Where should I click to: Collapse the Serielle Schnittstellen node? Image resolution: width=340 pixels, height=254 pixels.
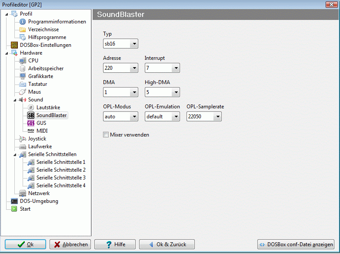point(15,155)
